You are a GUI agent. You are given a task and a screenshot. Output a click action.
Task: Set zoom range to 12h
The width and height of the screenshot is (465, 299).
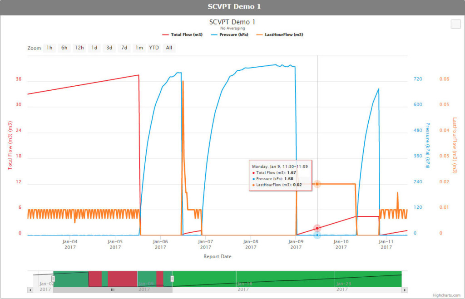click(79, 48)
